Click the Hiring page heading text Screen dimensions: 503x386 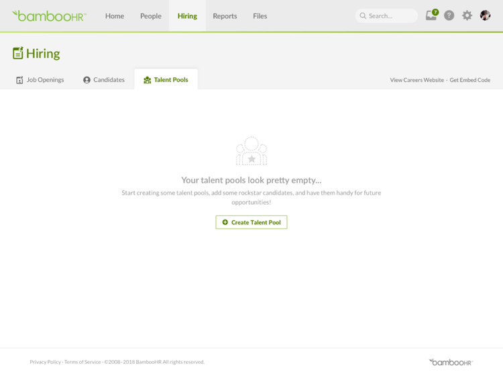pyautogui.click(x=43, y=53)
